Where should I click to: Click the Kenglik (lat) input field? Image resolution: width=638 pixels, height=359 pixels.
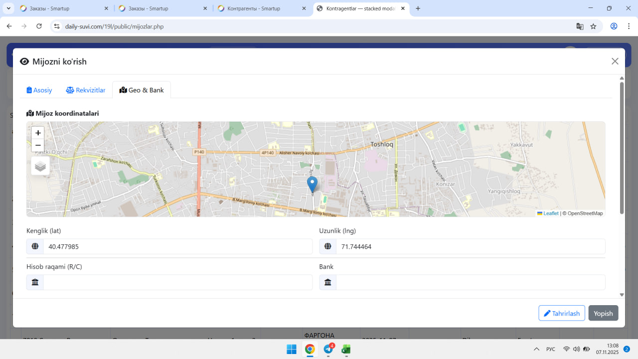(177, 246)
